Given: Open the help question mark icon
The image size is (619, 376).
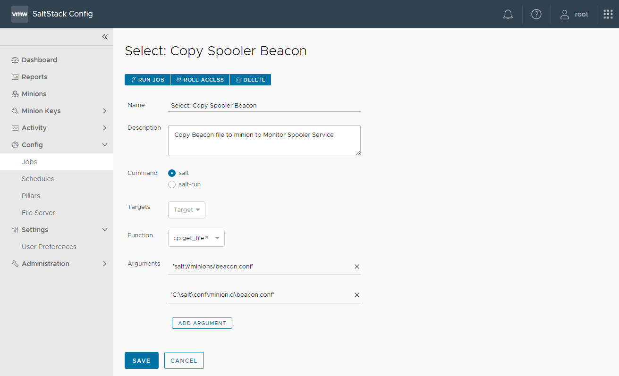Looking at the screenshot, I should point(536,14).
